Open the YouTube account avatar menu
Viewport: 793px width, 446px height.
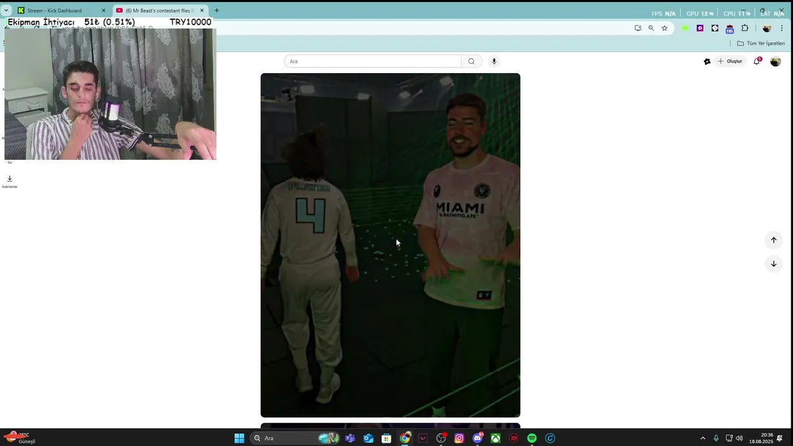click(776, 61)
